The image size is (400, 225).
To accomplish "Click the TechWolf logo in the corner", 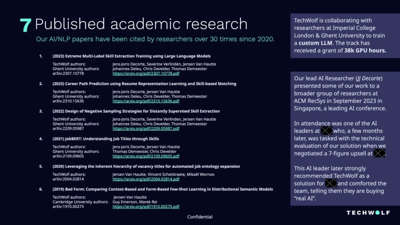I will click(x=368, y=213).
